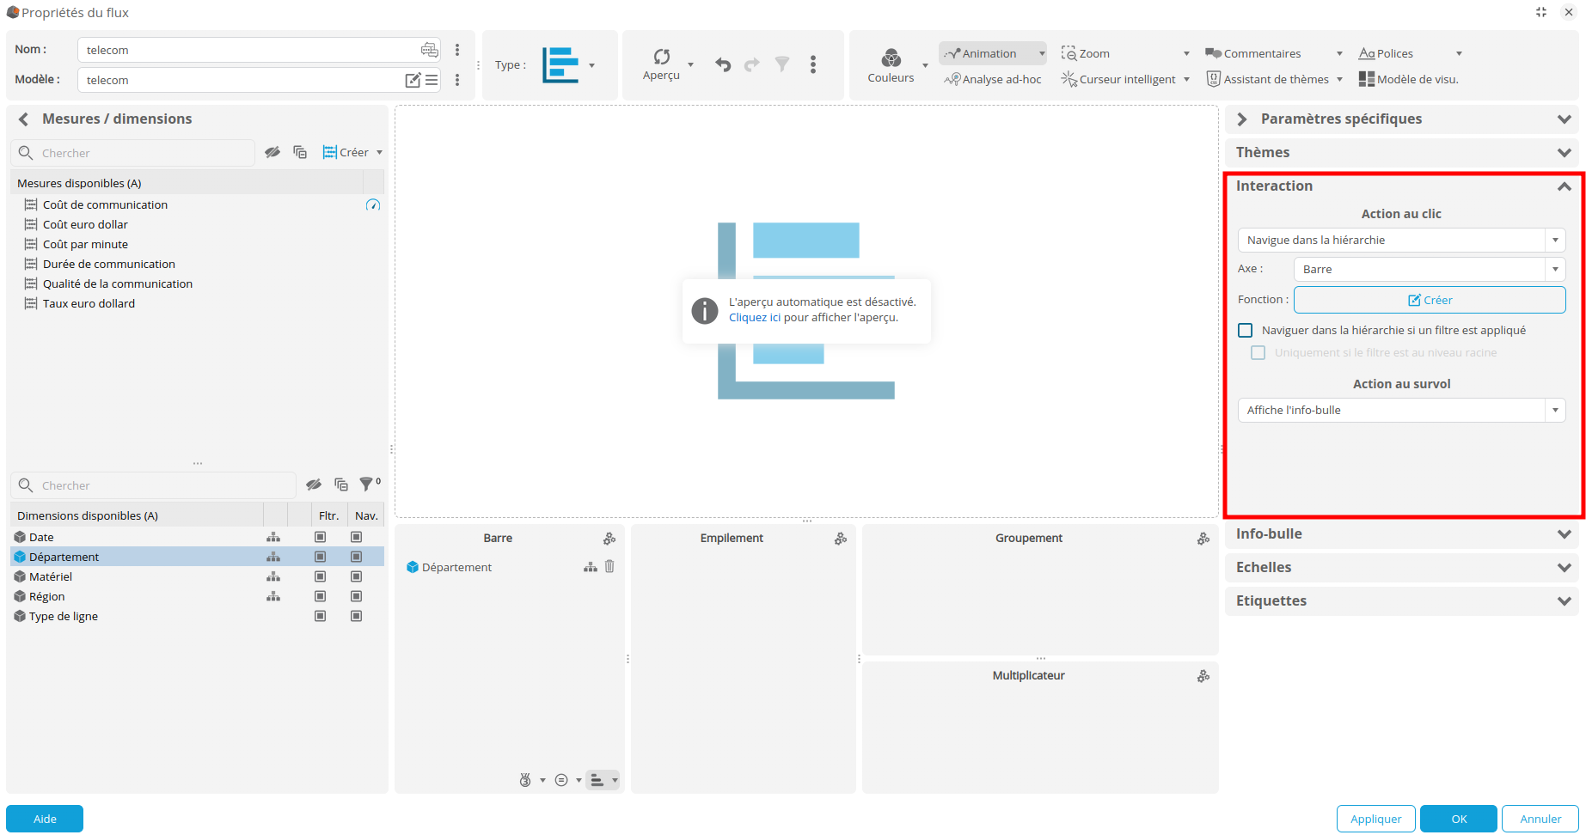Open the Affiche l'info-bulle dropdown
Screen dimensions: 1586x835
pos(1401,411)
